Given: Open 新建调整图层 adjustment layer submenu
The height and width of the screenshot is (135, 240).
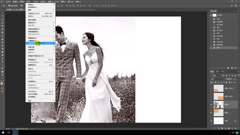Looking at the screenshot, I should click(x=40, y=31).
